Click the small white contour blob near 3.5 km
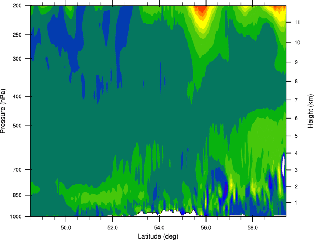This screenshot has height=240, width=314. pos(283,166)
